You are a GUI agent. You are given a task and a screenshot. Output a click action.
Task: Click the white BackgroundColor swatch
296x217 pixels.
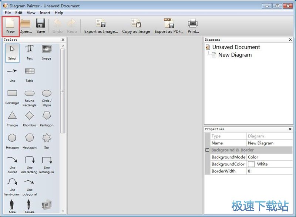(251, 164)
